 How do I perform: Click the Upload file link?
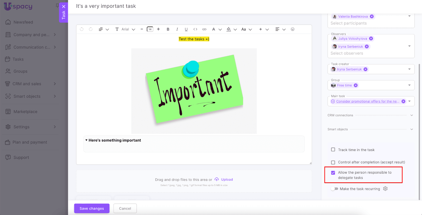point(227,179)
